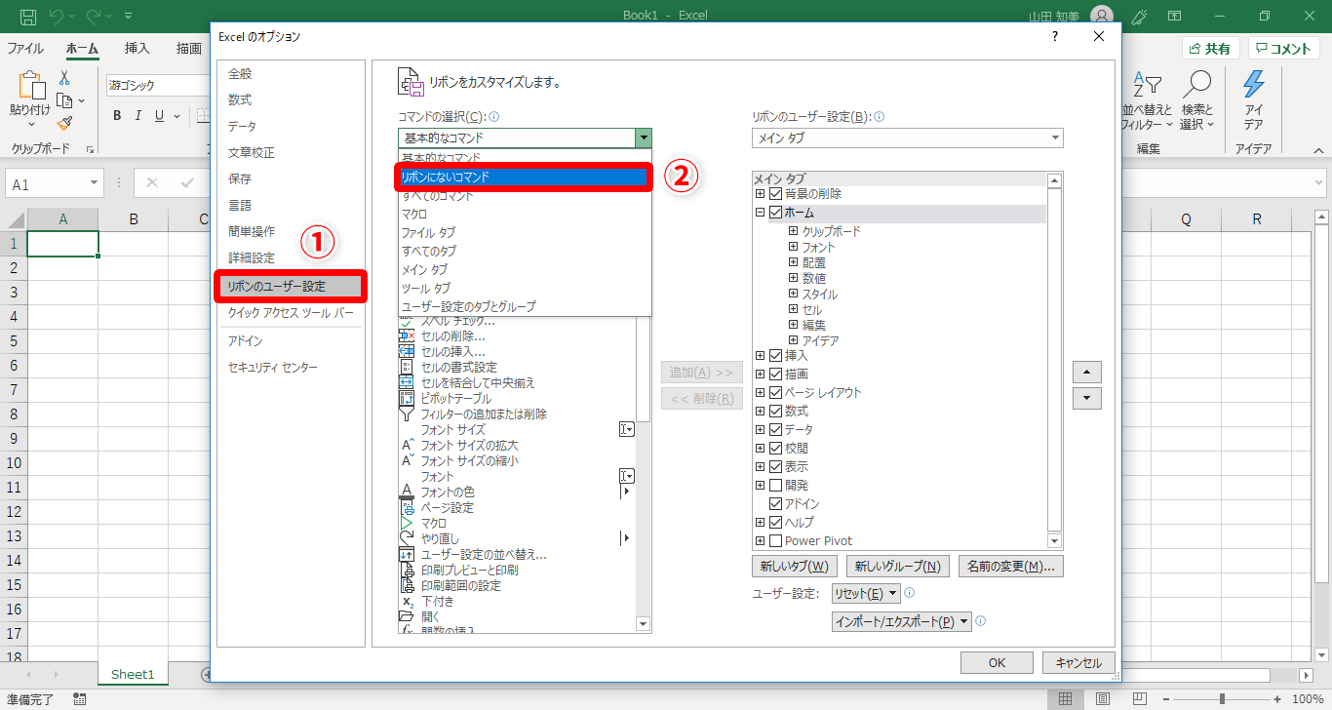Open the クイック アクセス ツール バー options category
1332x710 pixels.
point(291,314)
